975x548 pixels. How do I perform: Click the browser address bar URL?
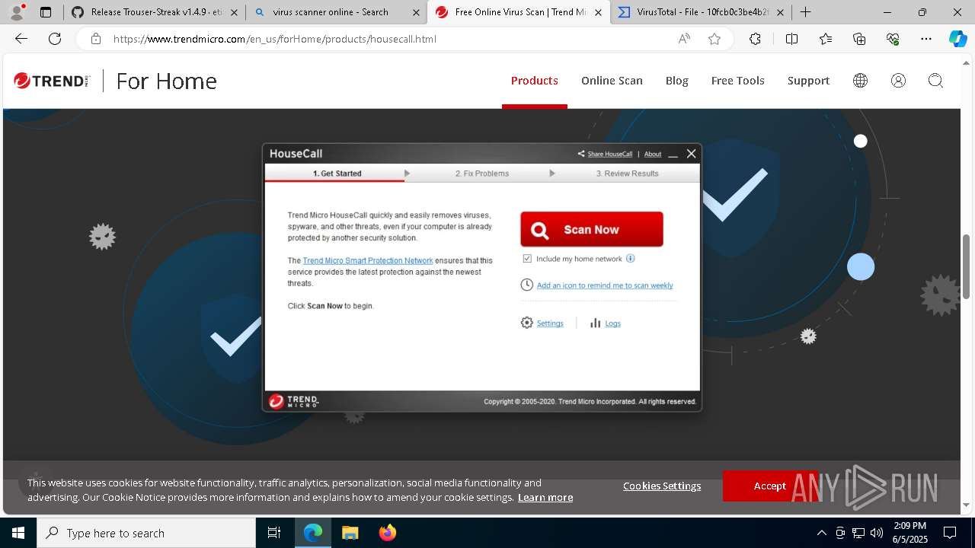pos(275,39)
